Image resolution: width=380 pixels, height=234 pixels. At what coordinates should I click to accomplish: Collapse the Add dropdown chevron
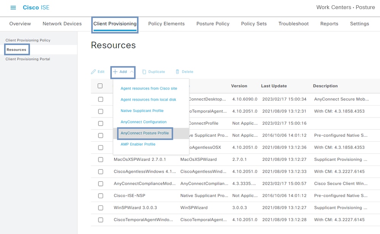(132, 72)
